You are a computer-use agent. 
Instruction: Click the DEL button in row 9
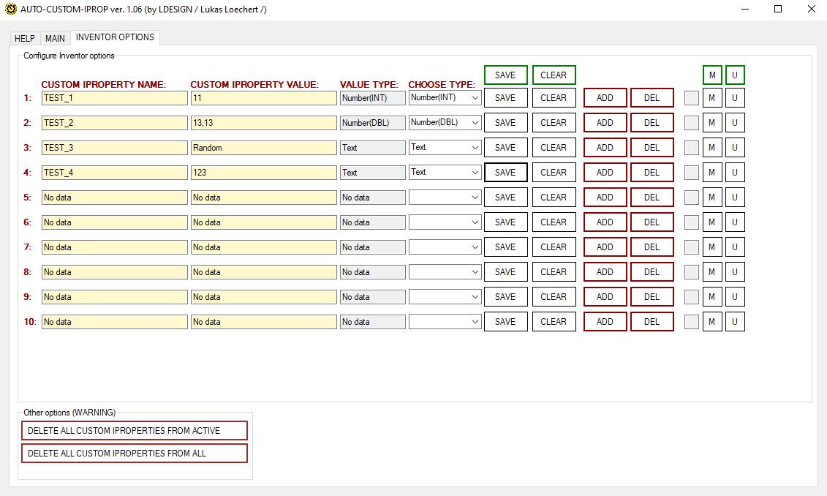(652, 296)
